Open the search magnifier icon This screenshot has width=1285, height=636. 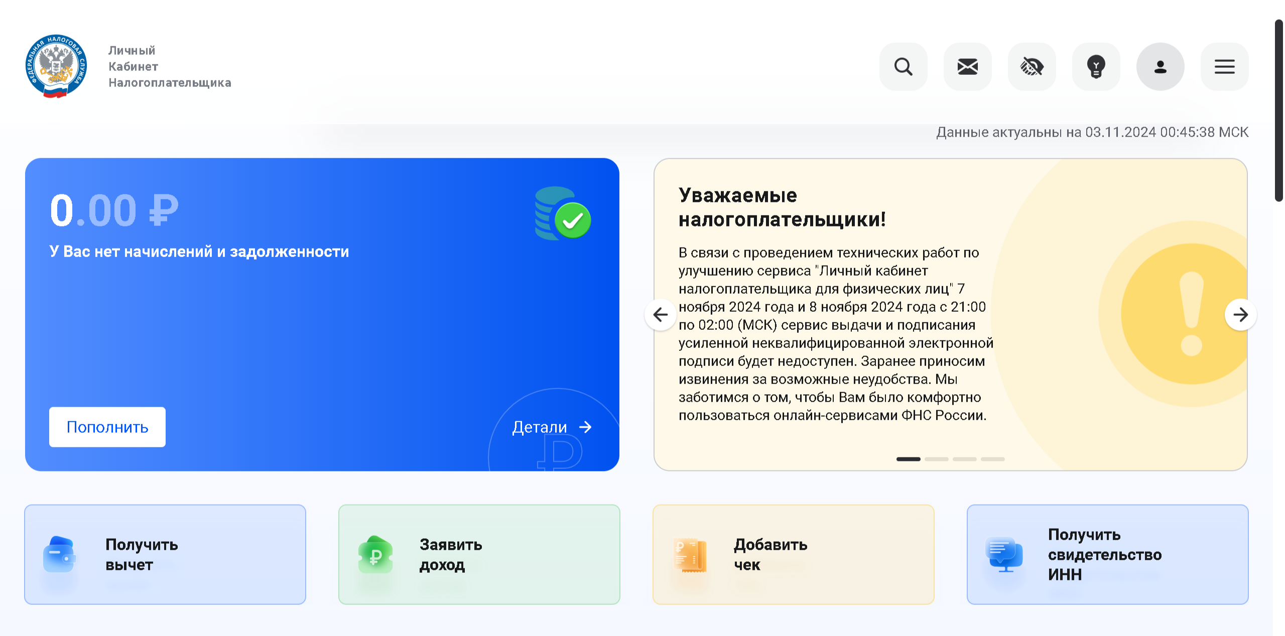[903, 67]
